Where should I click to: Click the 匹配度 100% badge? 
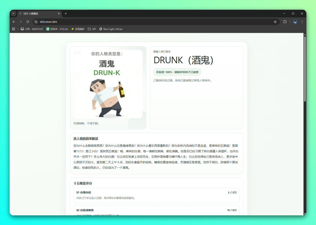[x=177, y=72]
